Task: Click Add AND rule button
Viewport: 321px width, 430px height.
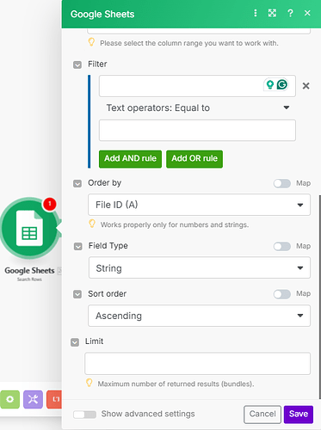Action: [x=130, y=158]
